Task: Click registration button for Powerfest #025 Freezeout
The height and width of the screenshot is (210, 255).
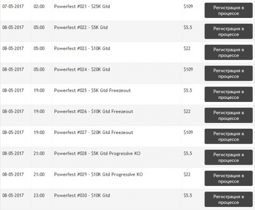Action: 229,94
